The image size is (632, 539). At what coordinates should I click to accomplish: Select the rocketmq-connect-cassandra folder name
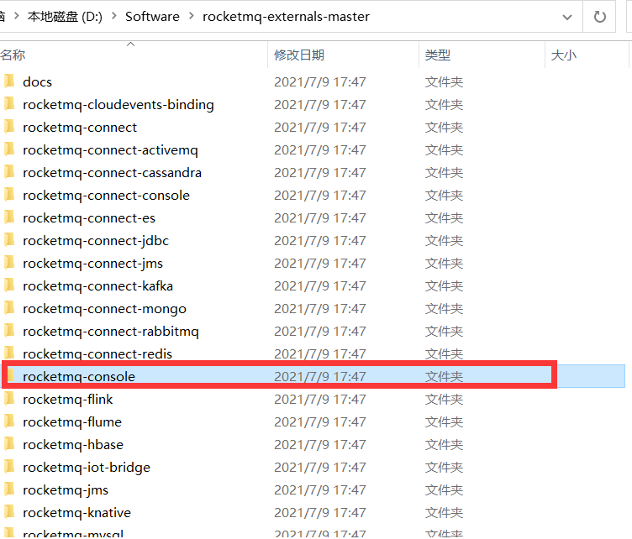(112, 173)
